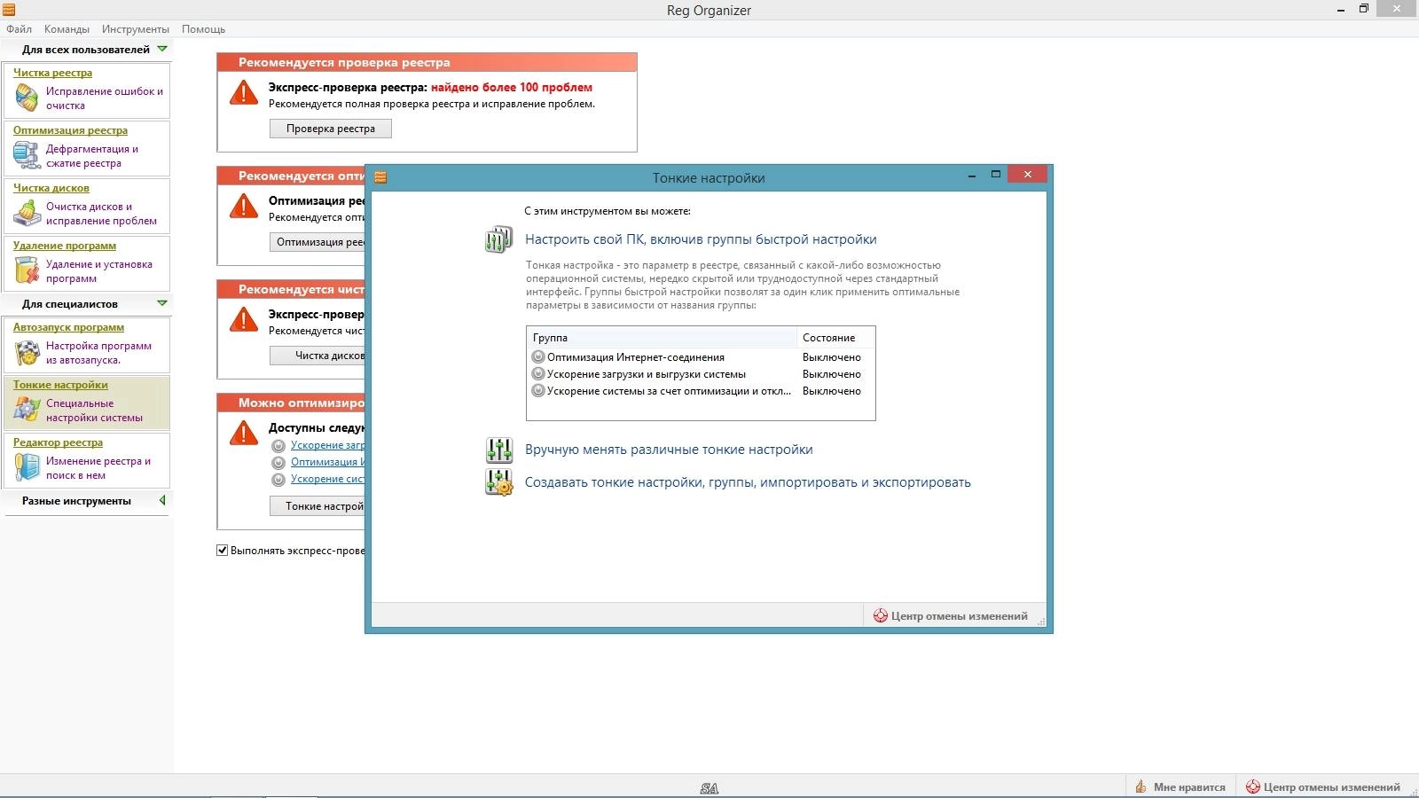The height and width of the screenshot is (798, 1419).
Task: Open the 'Помощь' menu
Action: coord(204,29)
